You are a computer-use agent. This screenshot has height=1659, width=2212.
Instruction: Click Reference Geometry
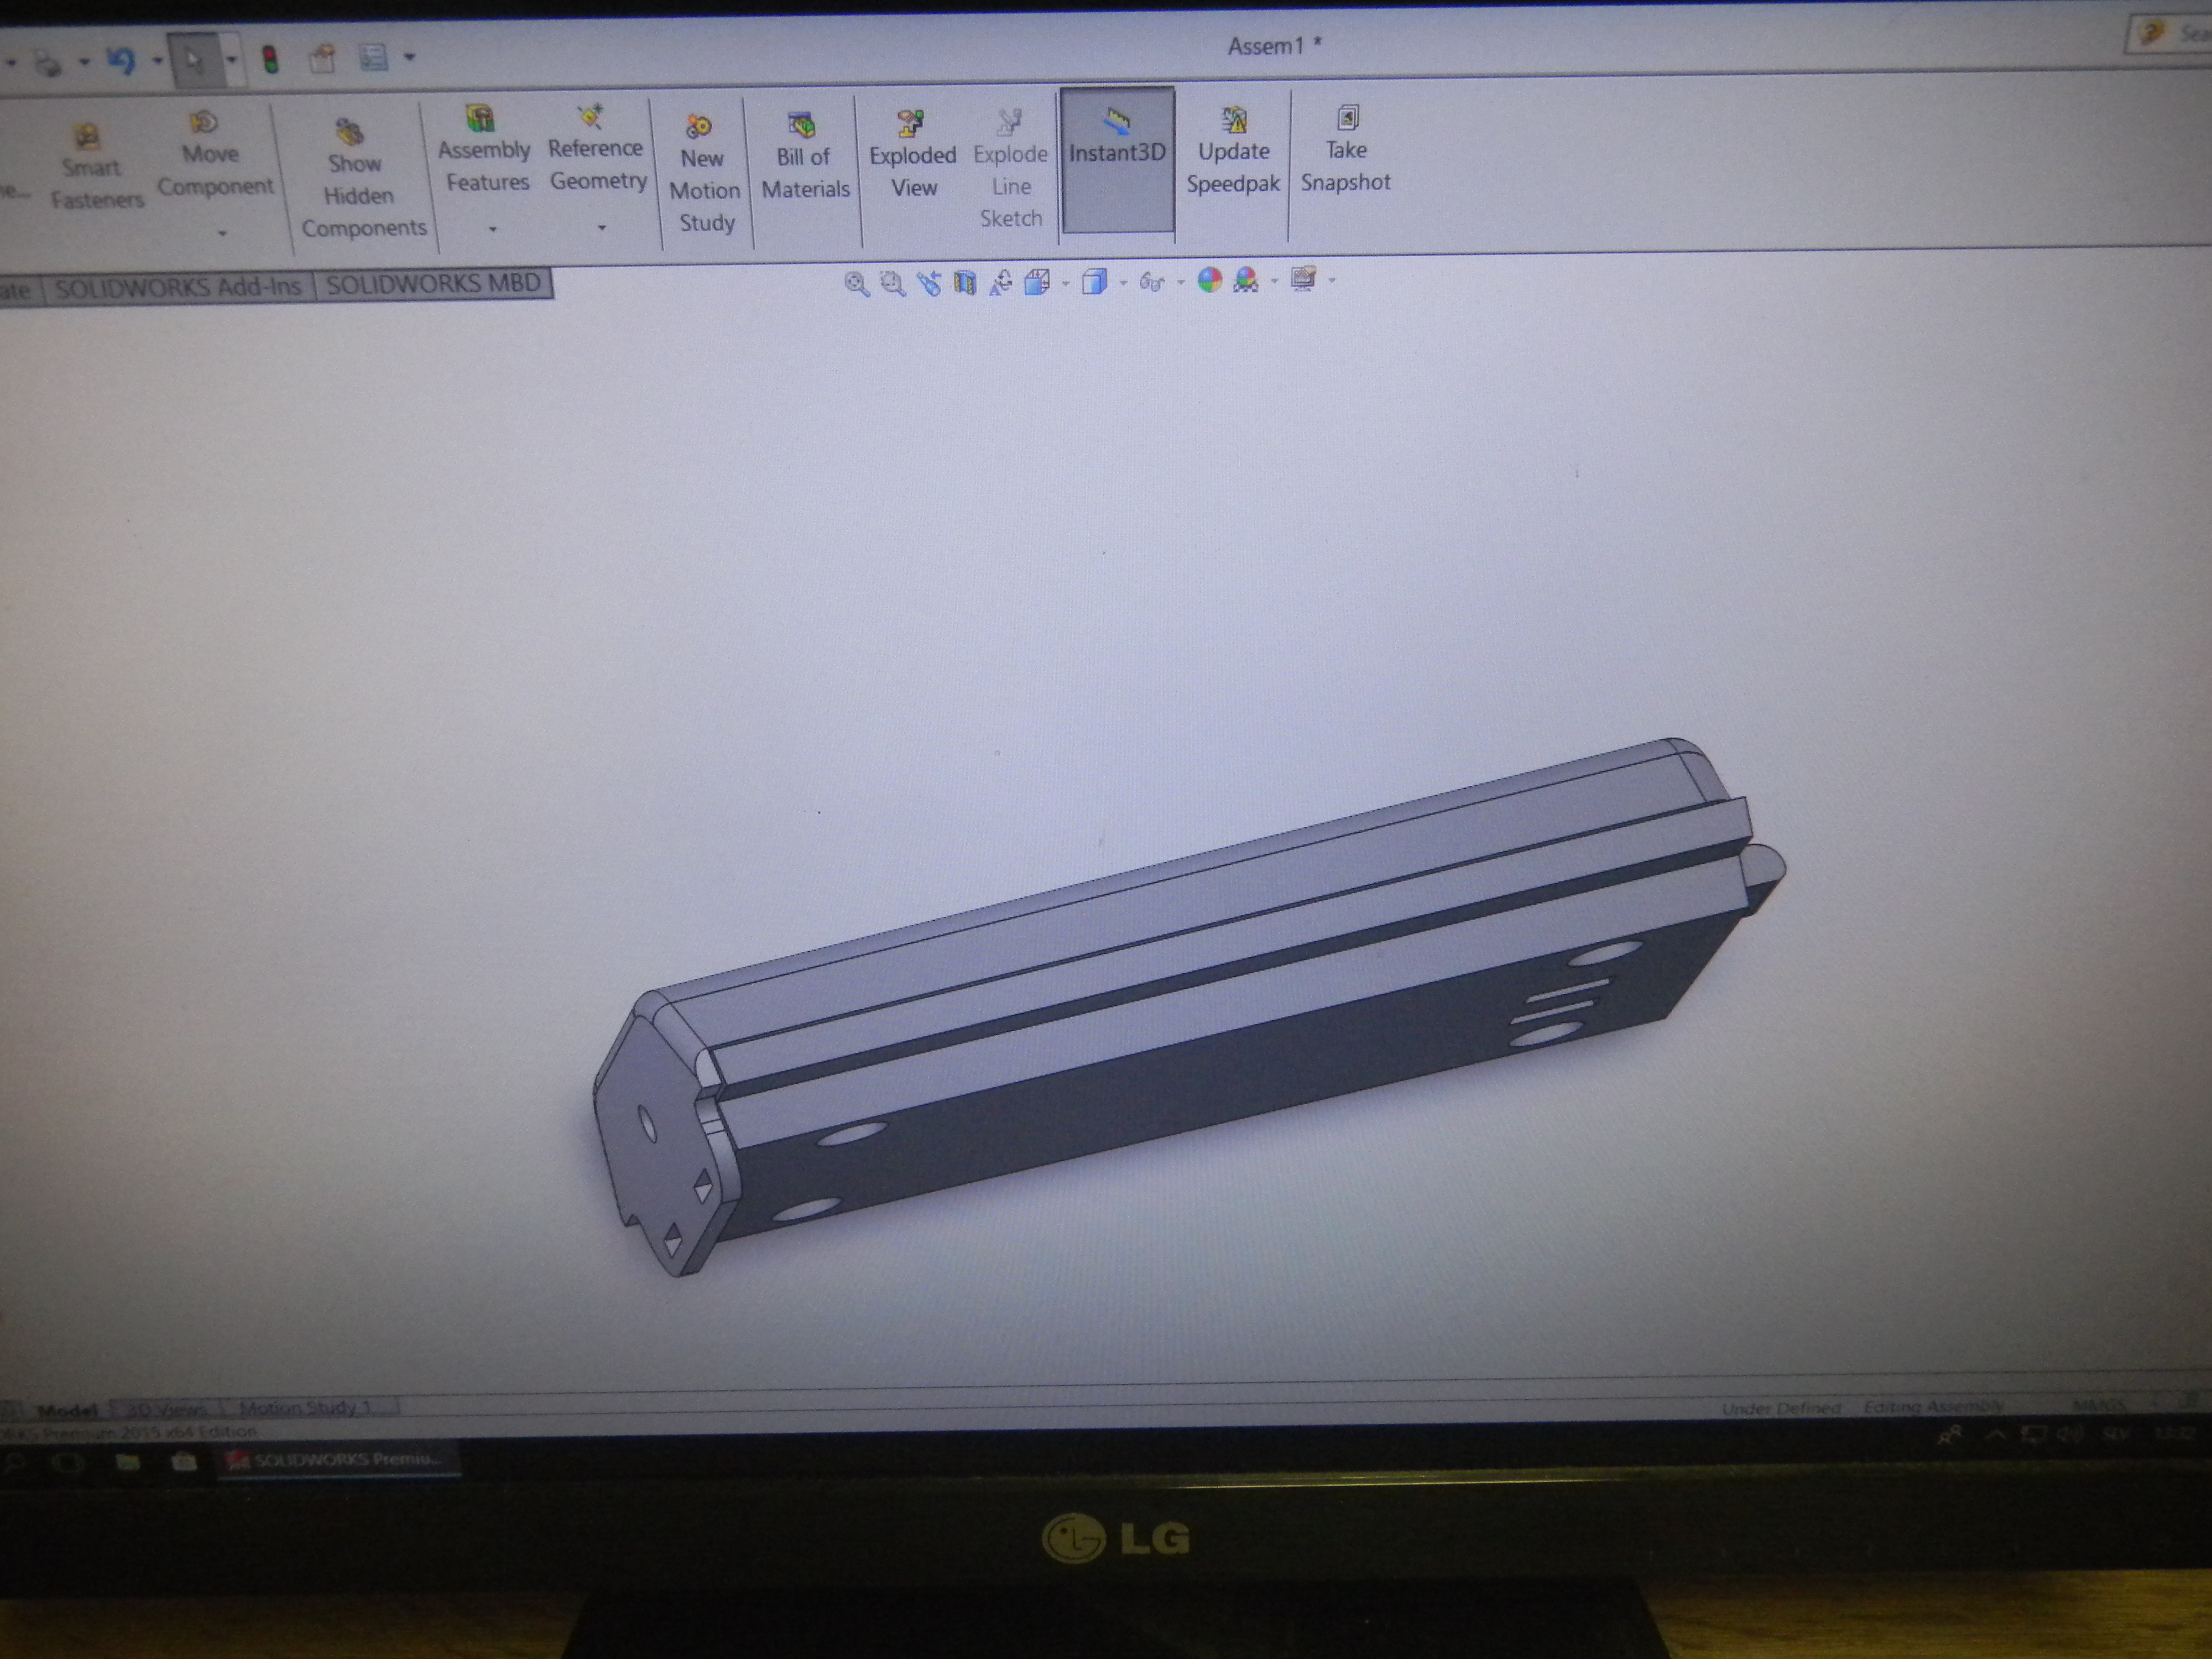[x=597, y=148]
